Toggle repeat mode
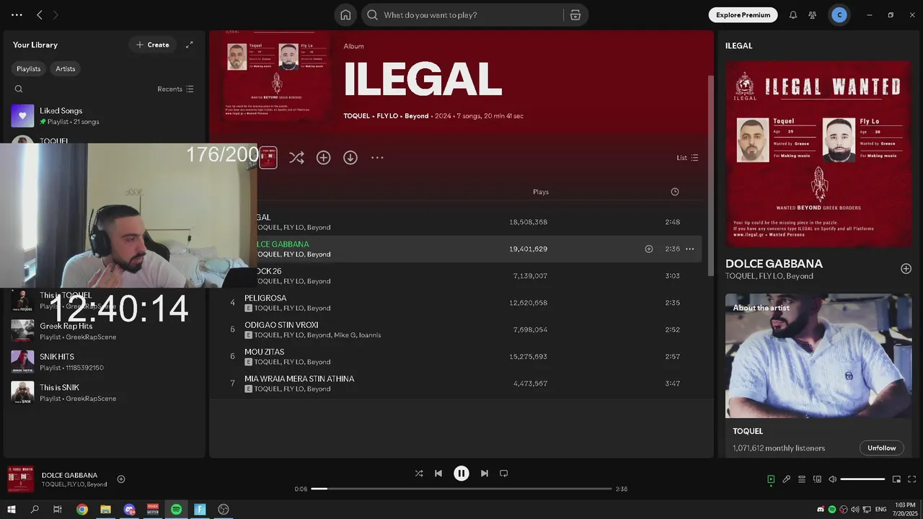 (504, 474)
